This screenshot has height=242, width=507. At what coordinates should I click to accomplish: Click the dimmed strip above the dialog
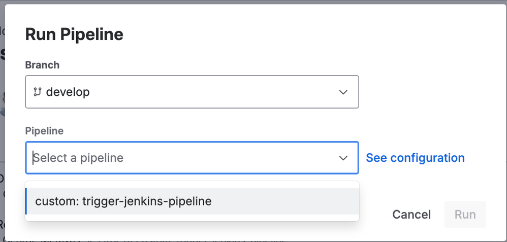[x=253, y=2]
